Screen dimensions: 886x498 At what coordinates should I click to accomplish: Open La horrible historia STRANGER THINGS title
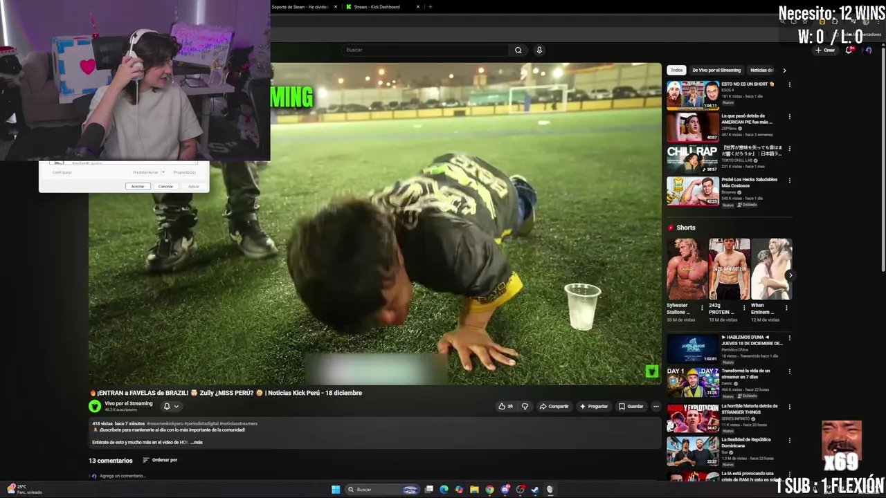tap(749, 409)
